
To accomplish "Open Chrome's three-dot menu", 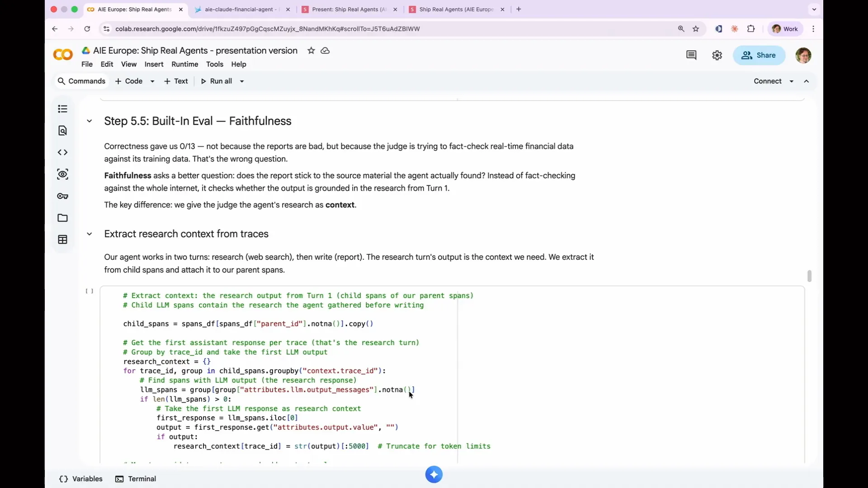I will click(813, 29).
